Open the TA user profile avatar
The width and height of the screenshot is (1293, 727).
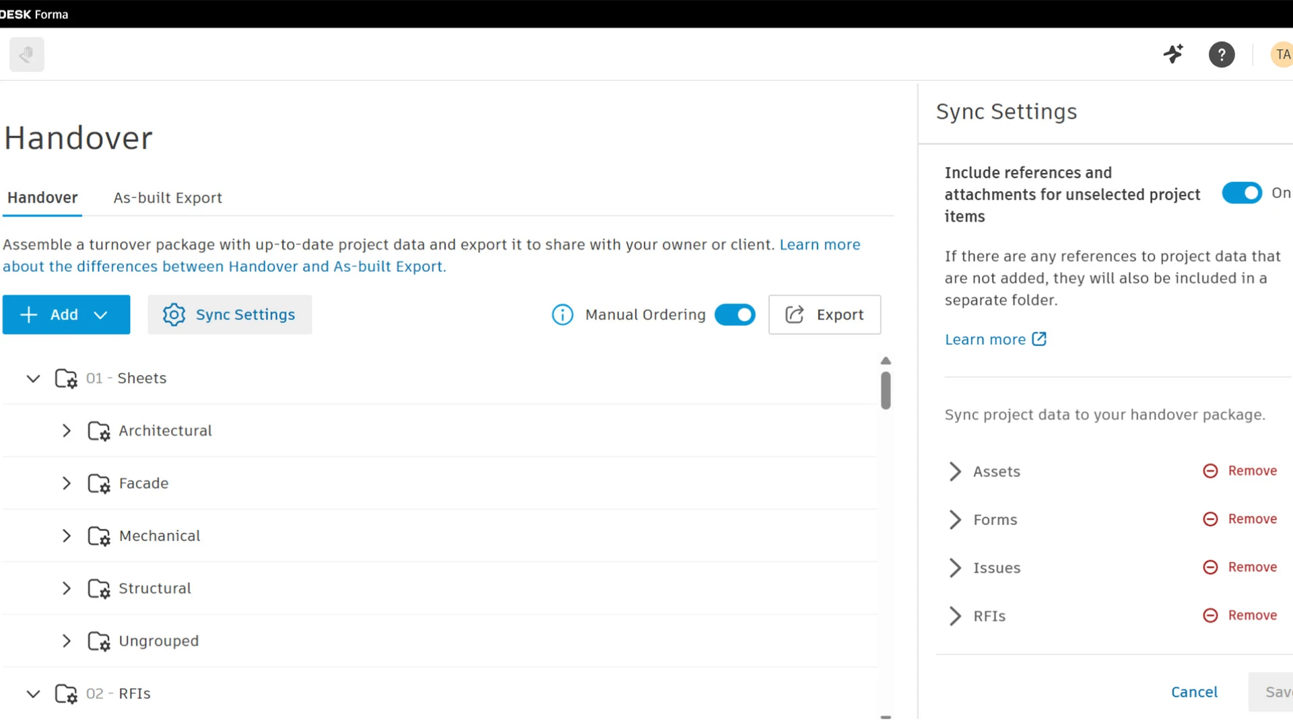[x=1282, y=55]
